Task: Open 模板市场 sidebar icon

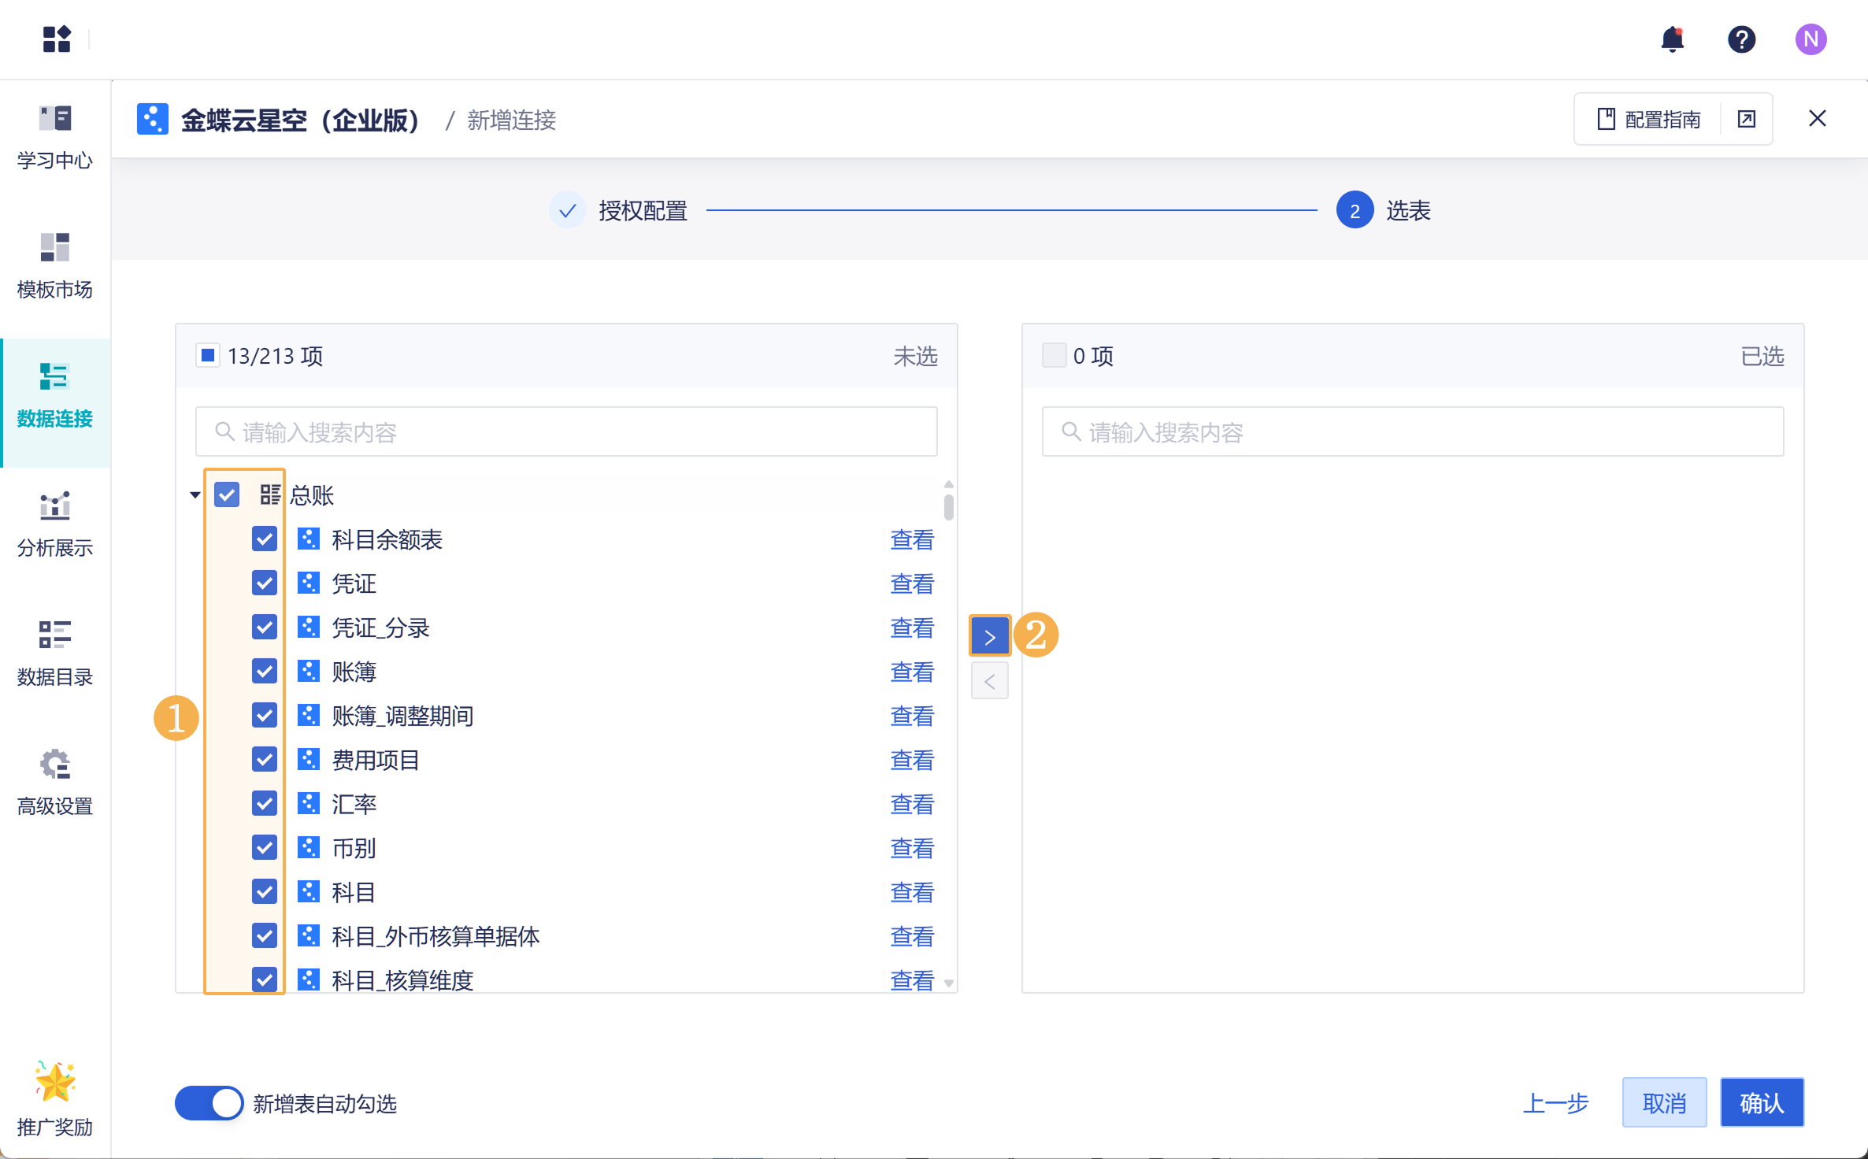Action: coord(54,247)
